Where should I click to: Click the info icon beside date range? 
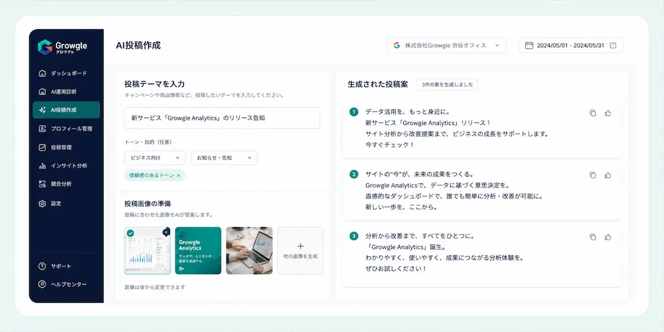[613, 45]
